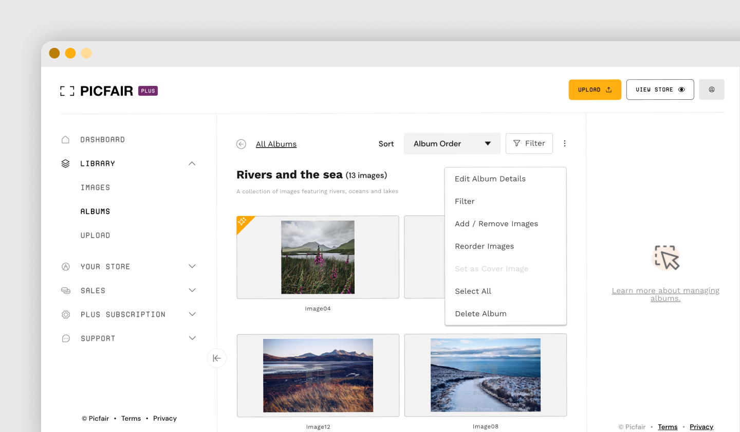740x432 pixels.
Task: Open the Privacy link in sidebar footer
Action: pos(165,419)
